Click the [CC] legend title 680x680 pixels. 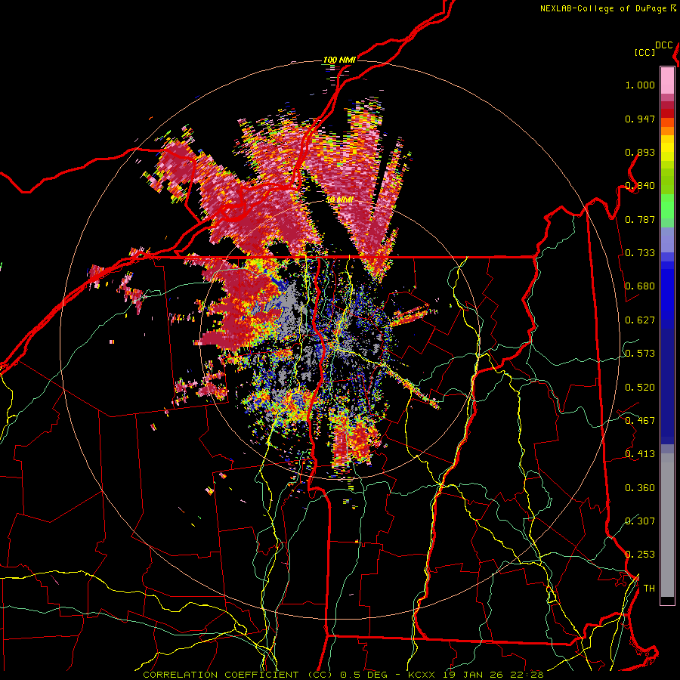click(645, 52)
